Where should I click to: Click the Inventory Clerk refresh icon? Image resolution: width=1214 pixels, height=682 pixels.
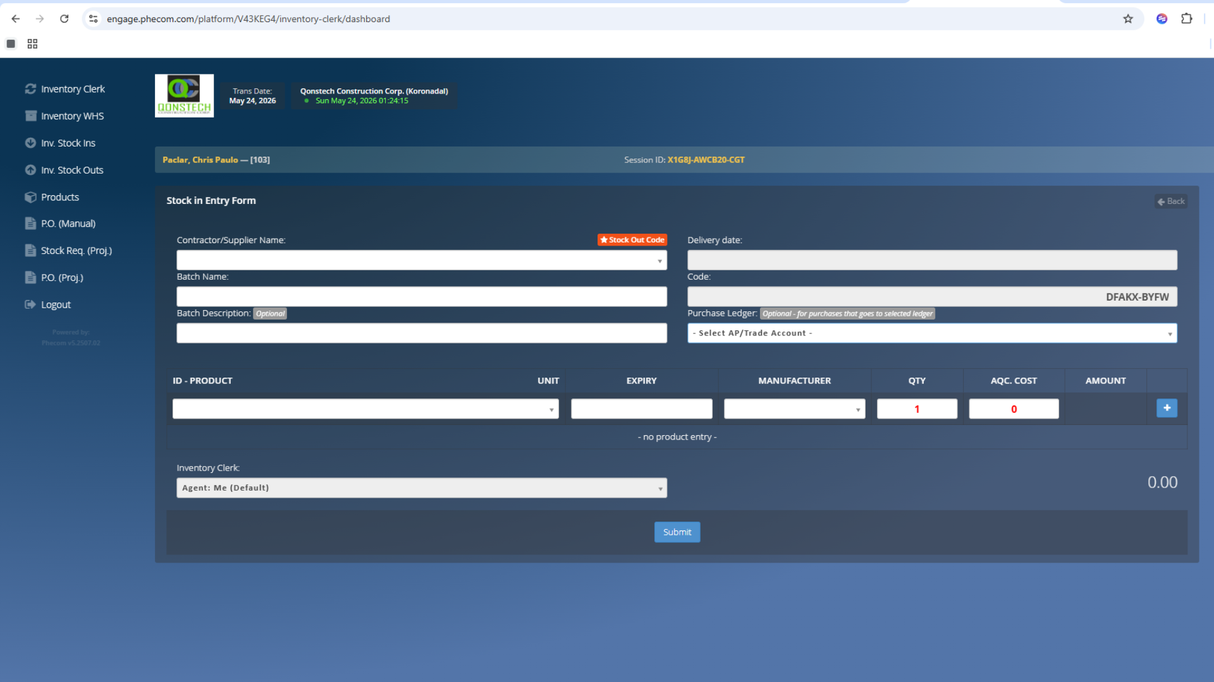pyautogui.click(x=30, y=89)
